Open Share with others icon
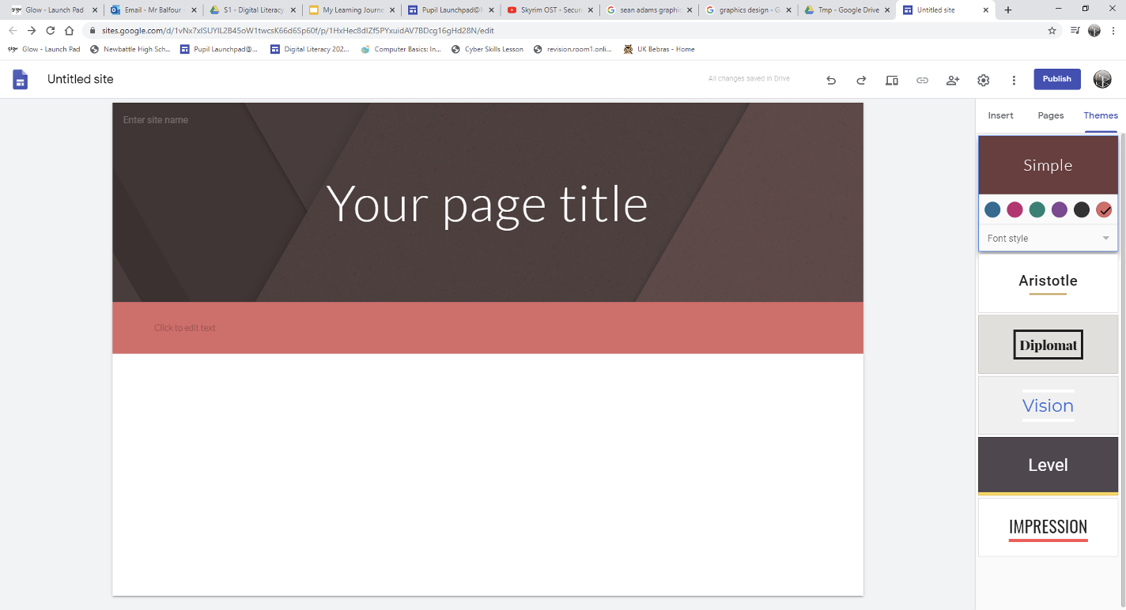This screenshot has width=1126, height=610. point(953,80)
